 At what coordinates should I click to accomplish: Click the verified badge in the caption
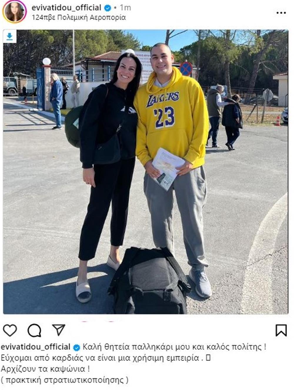coord(76,348)
